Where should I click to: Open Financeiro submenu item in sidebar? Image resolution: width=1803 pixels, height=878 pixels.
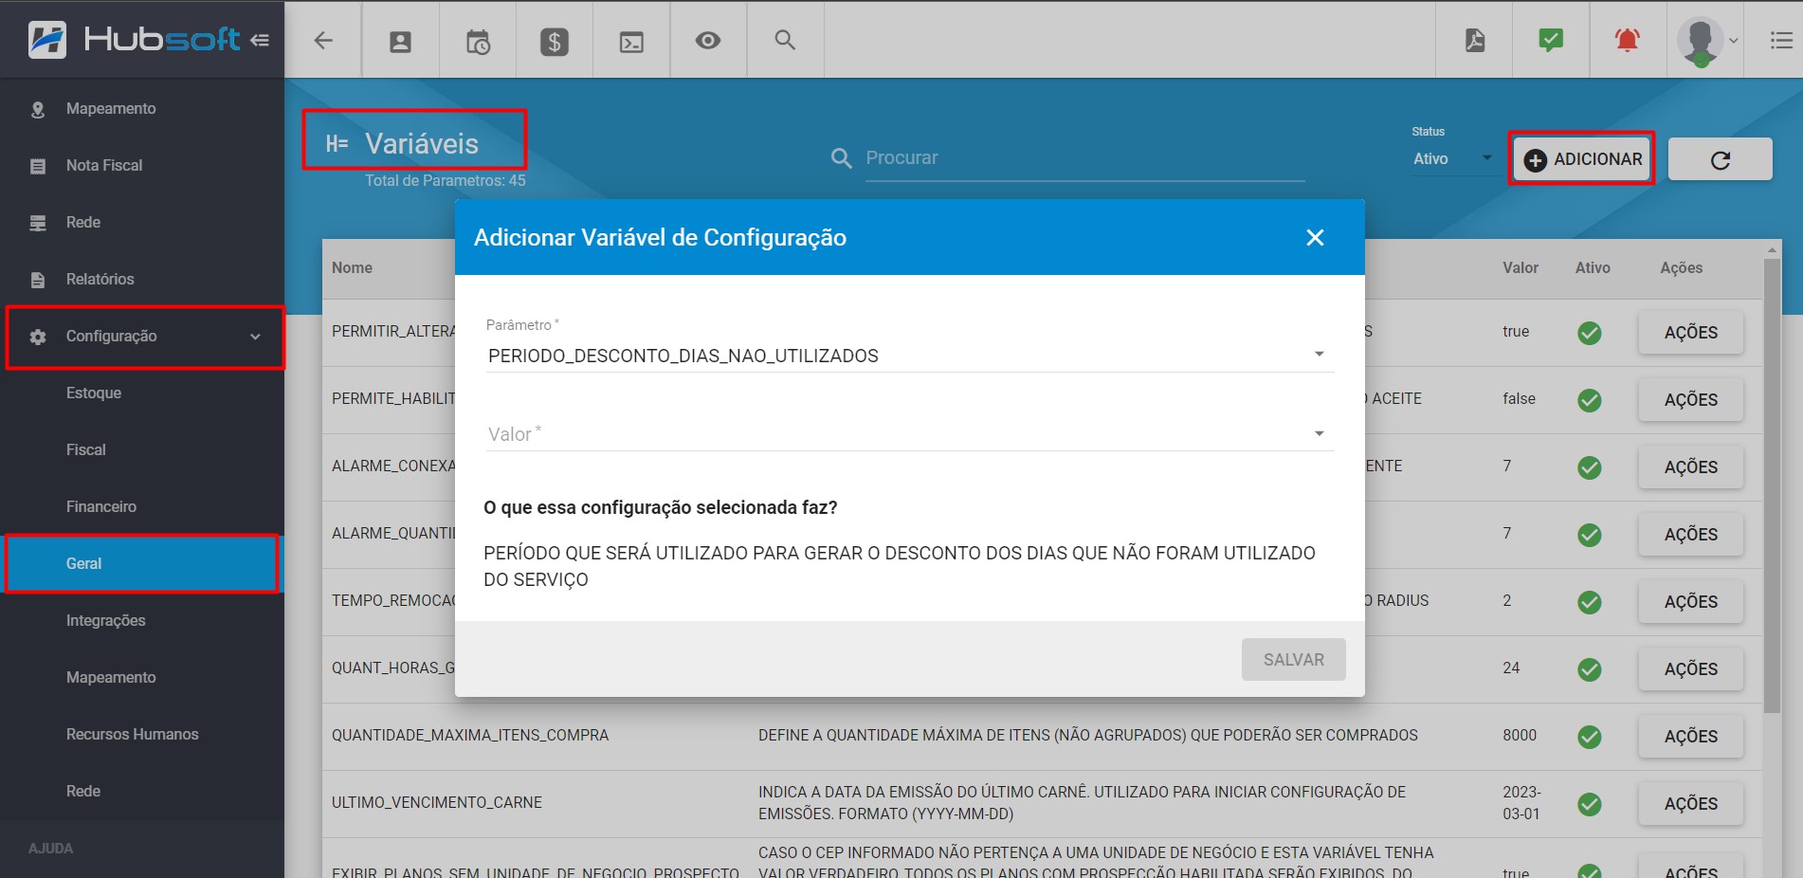pyautogui.click(x=101, y=506)
